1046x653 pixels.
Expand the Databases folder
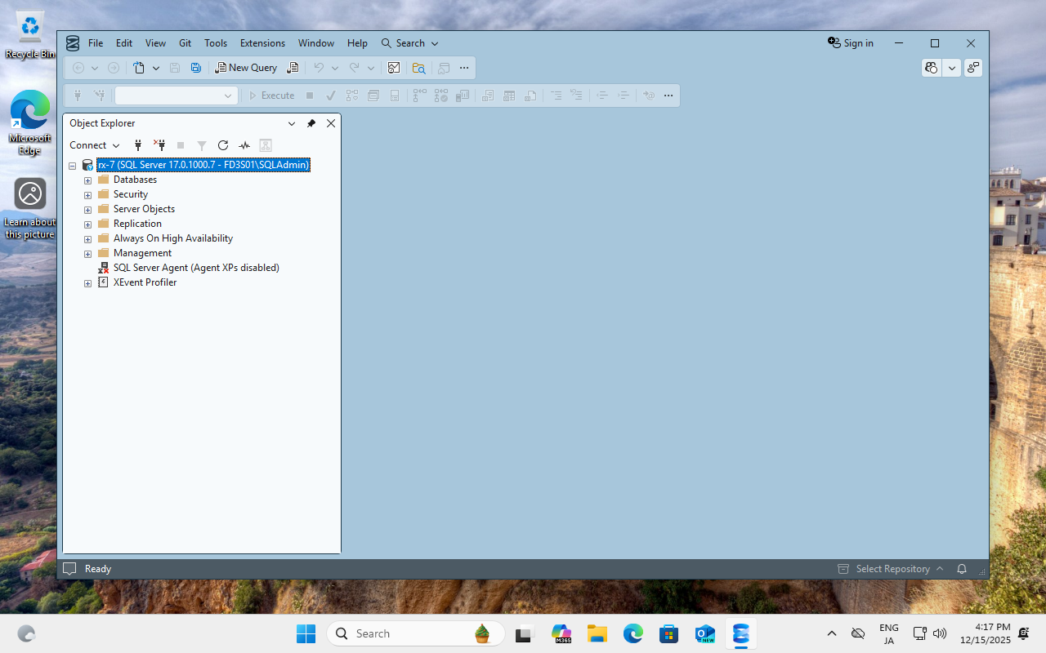point(87,180)
